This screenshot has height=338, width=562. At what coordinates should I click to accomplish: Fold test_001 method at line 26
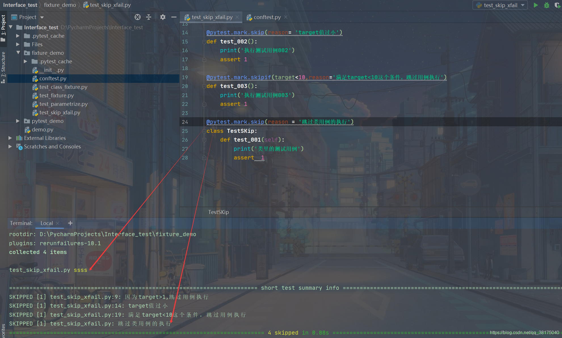204,140
